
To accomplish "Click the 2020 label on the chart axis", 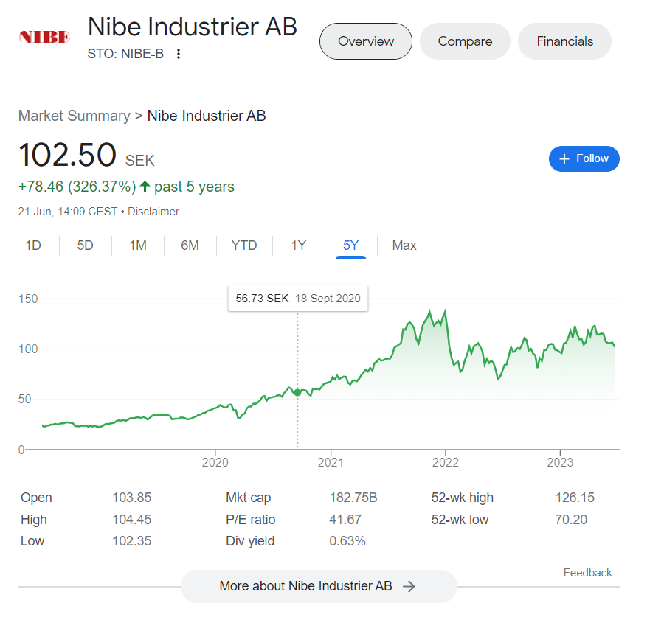I will pos(215,462).
